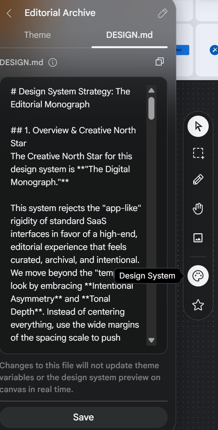Click the blue magic wand icon on canvas
Viewport: 218px width, 430px height.
point(214,50)
